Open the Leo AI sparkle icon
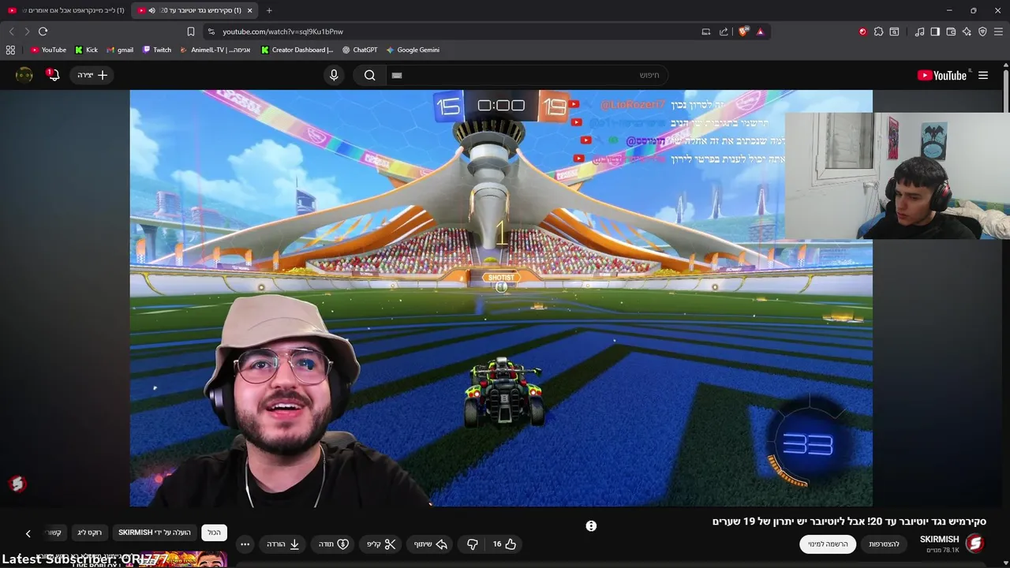The width and height of the screenshot is (1010, 568). [x=967, y=32]
